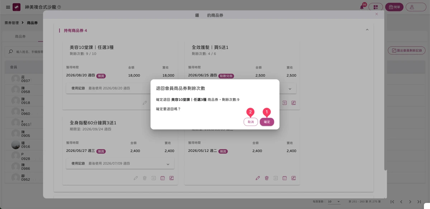Click calendar icon on 全身指壓60分鐘 card

coord(163,178)
